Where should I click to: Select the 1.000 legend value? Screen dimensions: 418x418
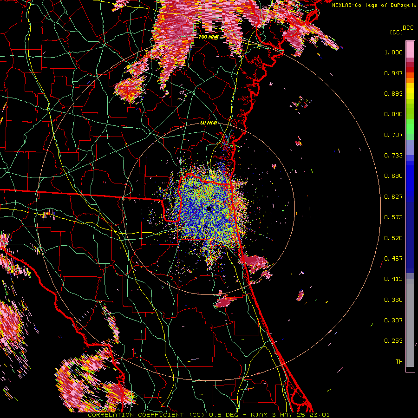tap(393, 52)
